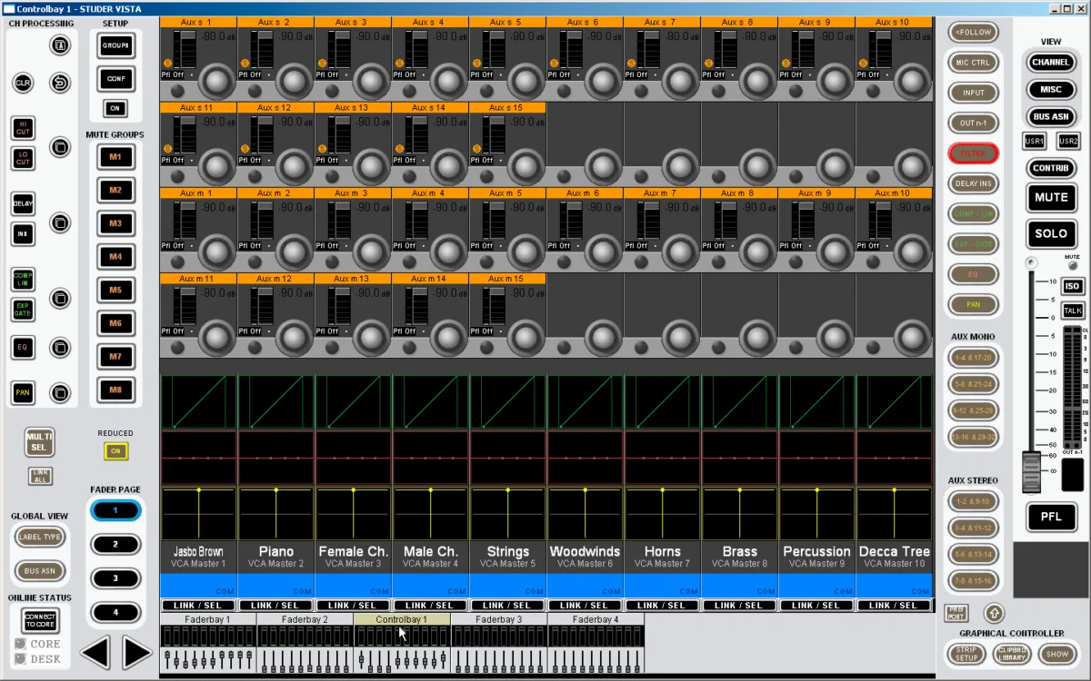The image size is (1091, 681).
Task: Select fader page 2
Action: [x=115, y=545]
